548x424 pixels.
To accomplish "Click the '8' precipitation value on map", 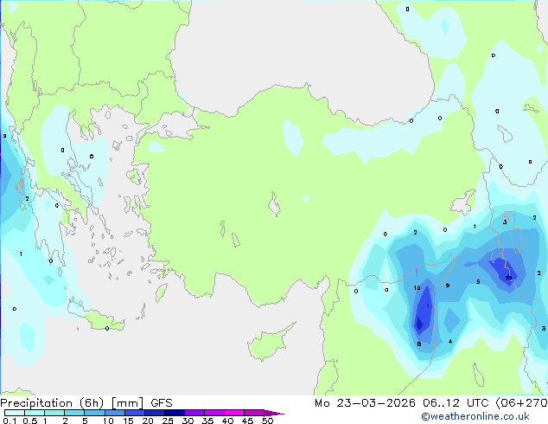I will point(419,344).
